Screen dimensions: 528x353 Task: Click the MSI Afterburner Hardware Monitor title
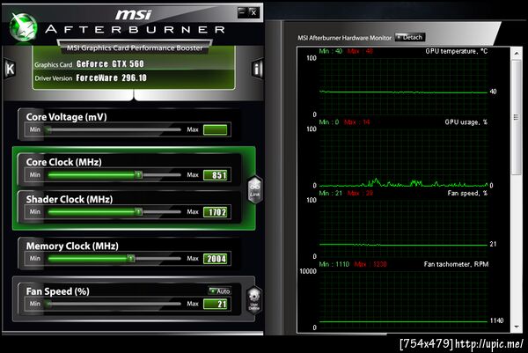coord(344,38)
